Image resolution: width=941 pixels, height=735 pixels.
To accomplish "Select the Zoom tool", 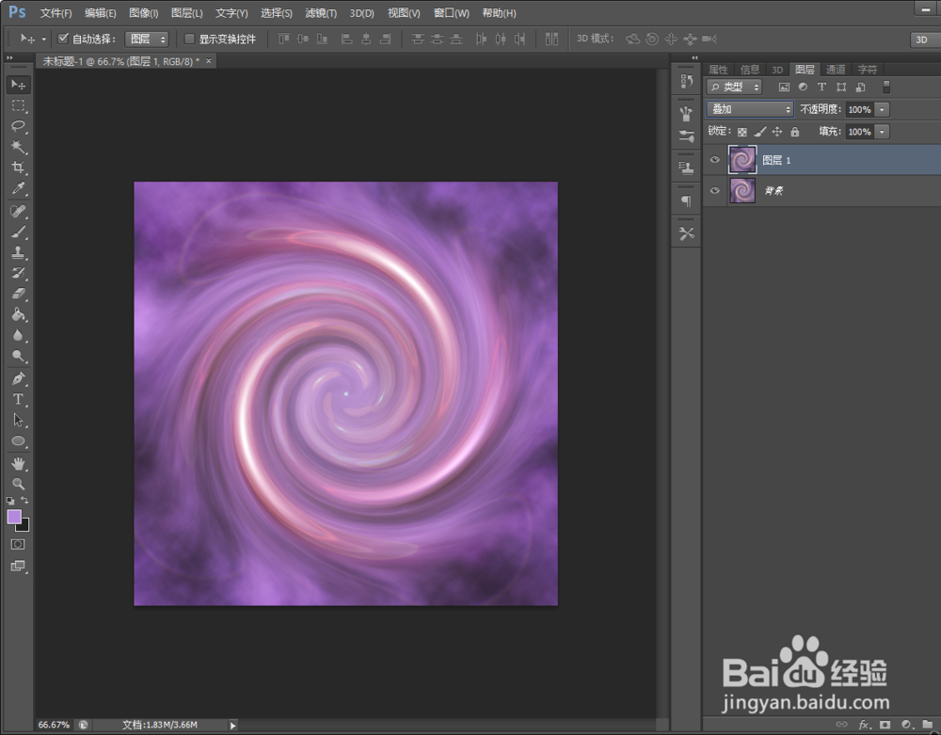I will pyautogui.click(x=19, y=484).
